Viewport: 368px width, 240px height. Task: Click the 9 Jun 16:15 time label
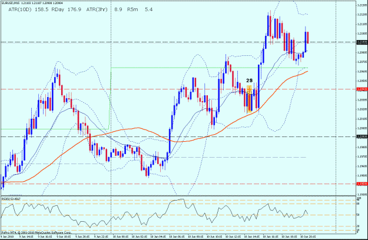click(x=45, y=236)
